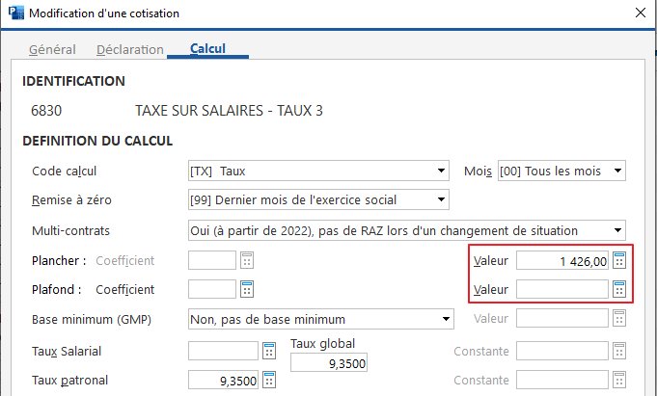657x396 pixels.
Task: Expand the Code calcul dropdown
Action: click(439, 172)
